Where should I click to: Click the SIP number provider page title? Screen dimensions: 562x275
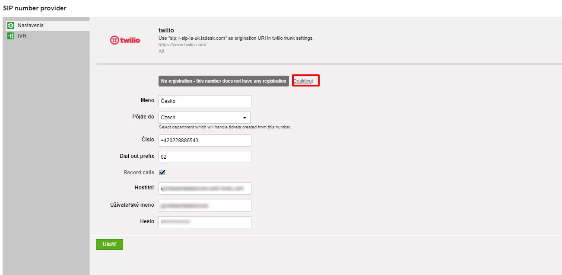pyautogui.click(x=35, y=8)
